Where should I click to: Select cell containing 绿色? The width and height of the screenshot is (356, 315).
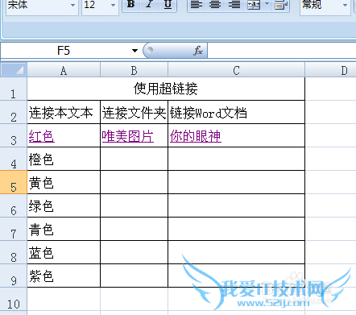click(x=64, y=205)
